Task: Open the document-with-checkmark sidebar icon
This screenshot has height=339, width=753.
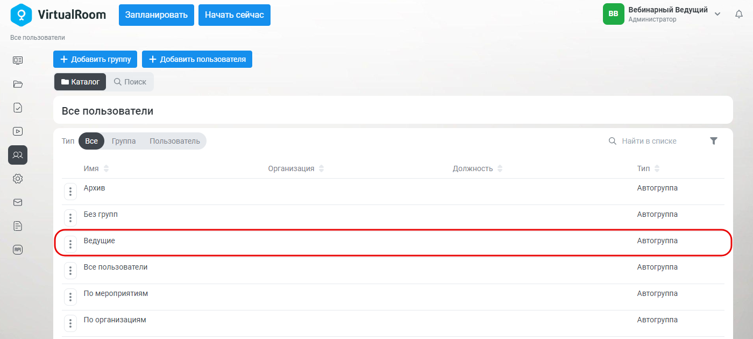Action: pyautogui.click(x=18, y=108)
